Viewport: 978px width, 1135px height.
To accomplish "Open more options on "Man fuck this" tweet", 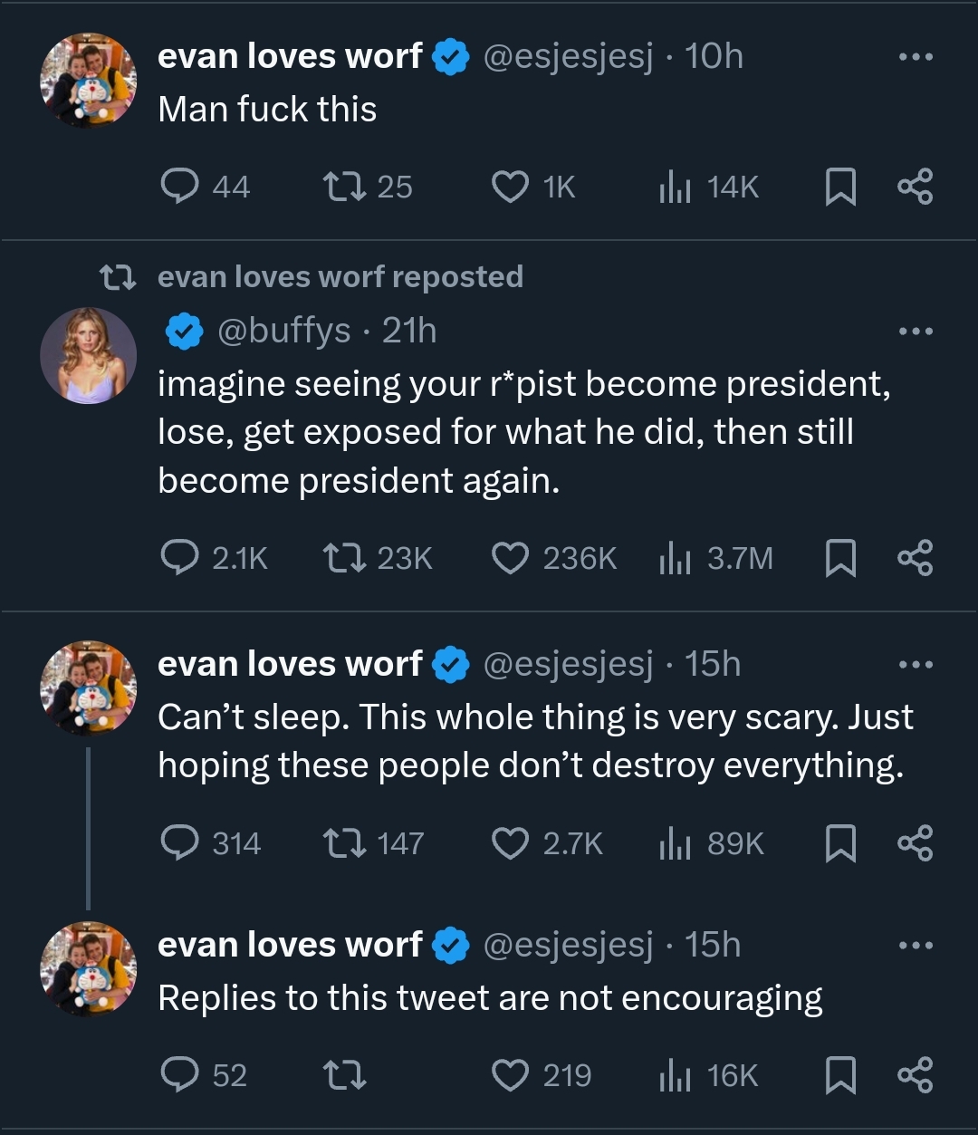I will 915,57.
